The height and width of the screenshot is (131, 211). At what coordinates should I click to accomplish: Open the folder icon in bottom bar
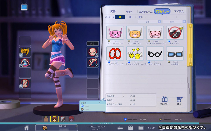click(x=141, y=128)
